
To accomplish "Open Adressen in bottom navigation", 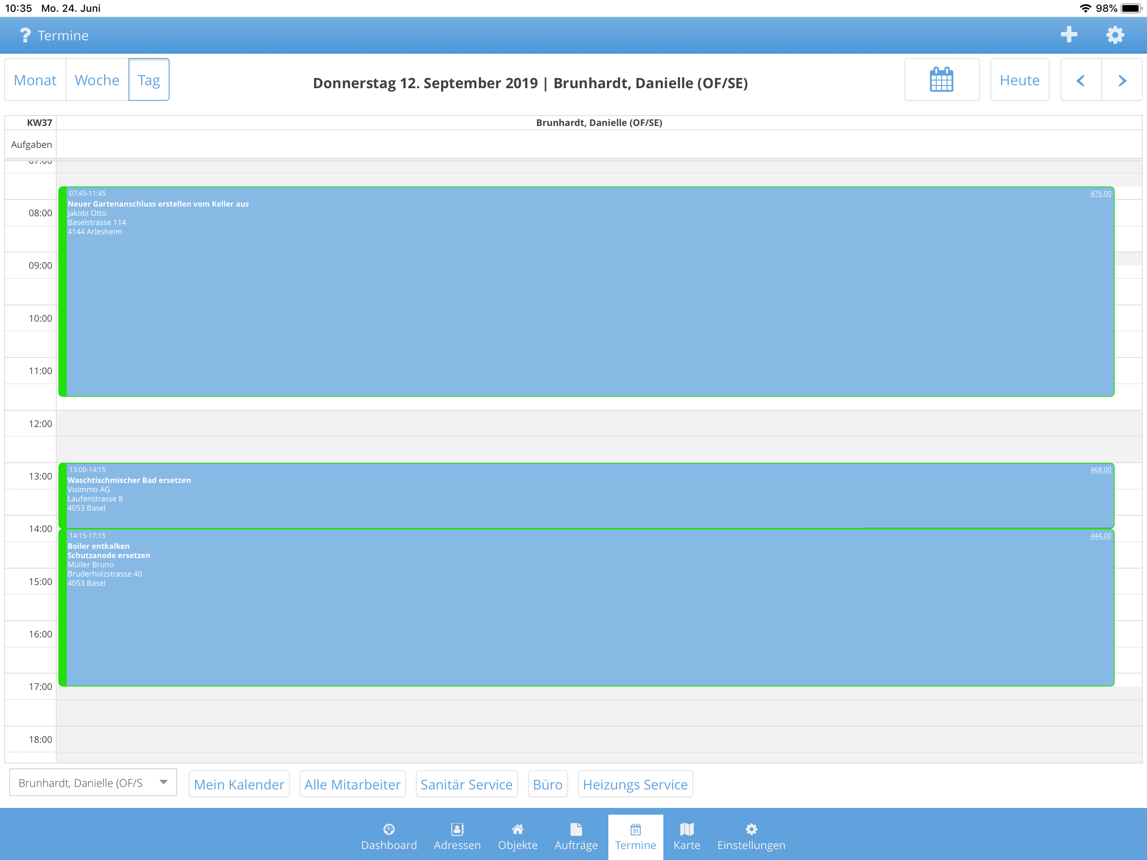I will (457, 836).
